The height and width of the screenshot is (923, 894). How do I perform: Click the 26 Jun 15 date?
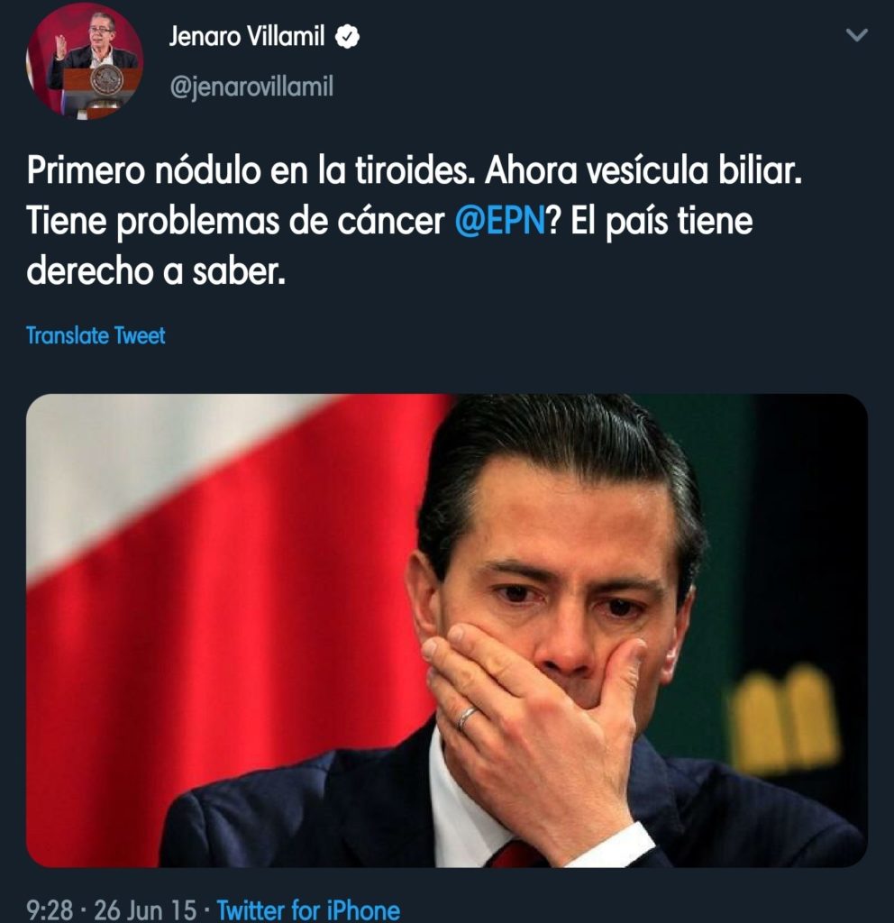pyautogui.click(x=145, y=909)
